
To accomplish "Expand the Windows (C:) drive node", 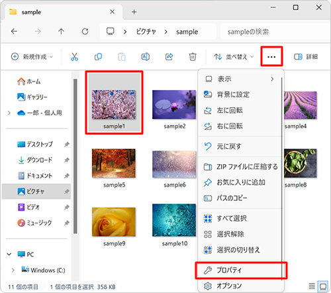I will coord(13,270).
